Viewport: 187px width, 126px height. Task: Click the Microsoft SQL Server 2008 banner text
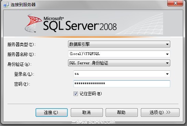80,24
